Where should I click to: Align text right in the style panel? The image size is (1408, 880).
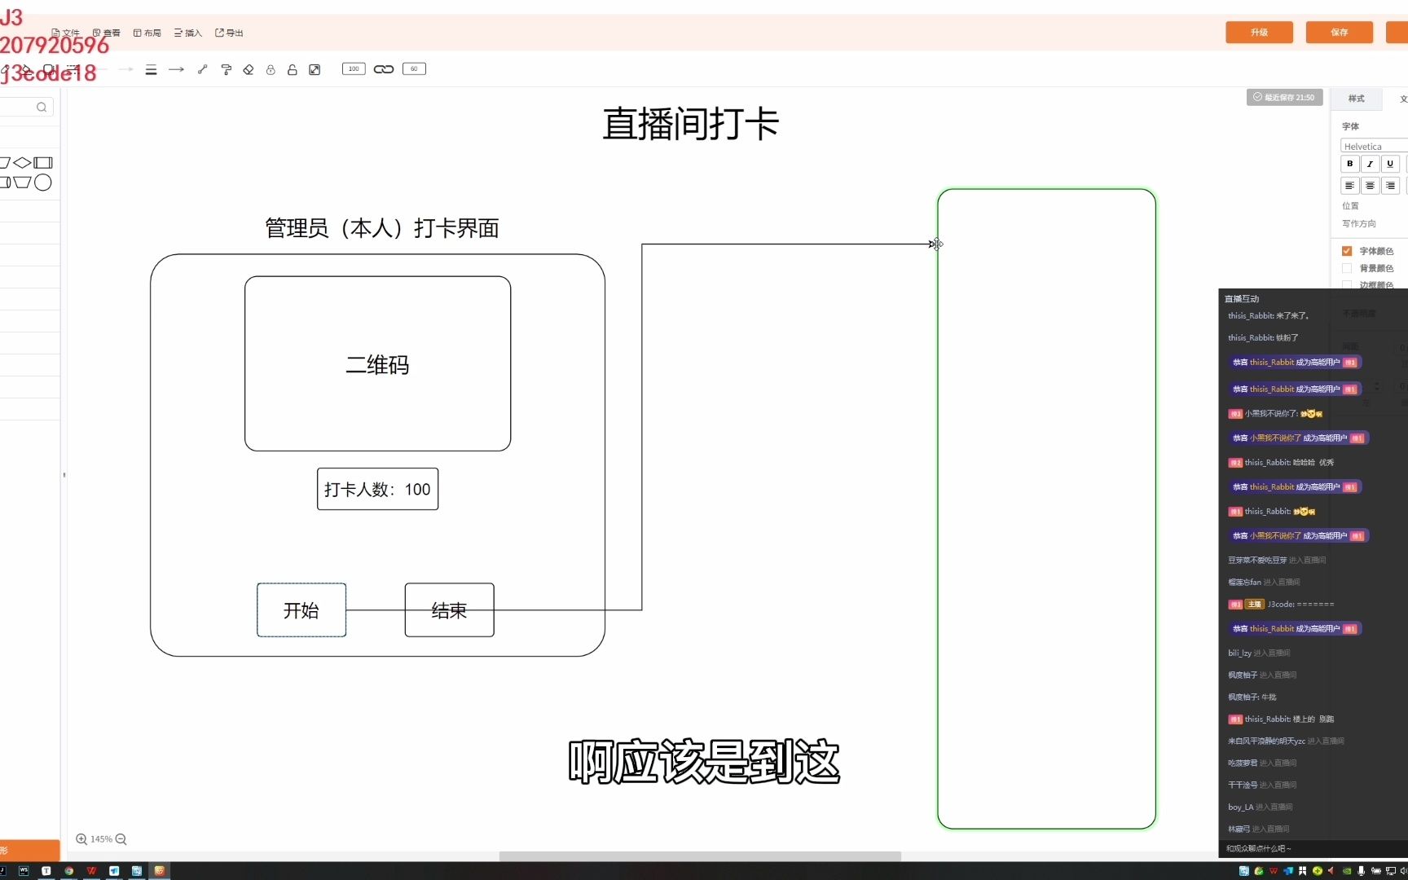[x=1390, y=186]
